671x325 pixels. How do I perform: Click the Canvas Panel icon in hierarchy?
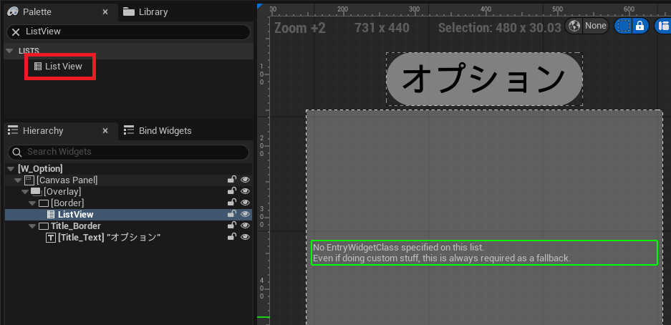click(x=29, y=180)
